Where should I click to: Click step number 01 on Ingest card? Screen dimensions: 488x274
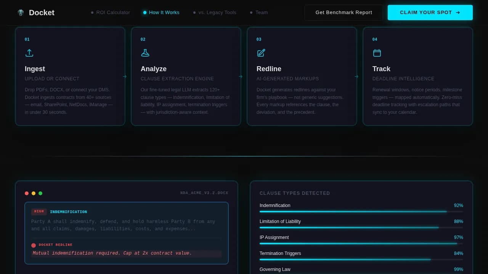[x=27, y=40]
